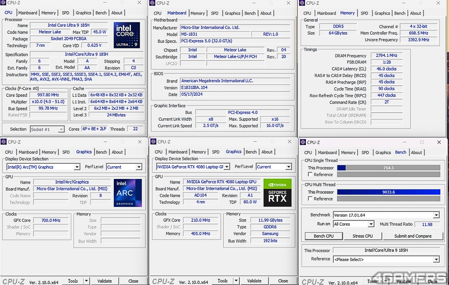Image resolution: width=449 pixels, height=285 pixels.
Task: Click the CPU-Z title icon in the Memory-tab window
Action: (x=302, y=3)
